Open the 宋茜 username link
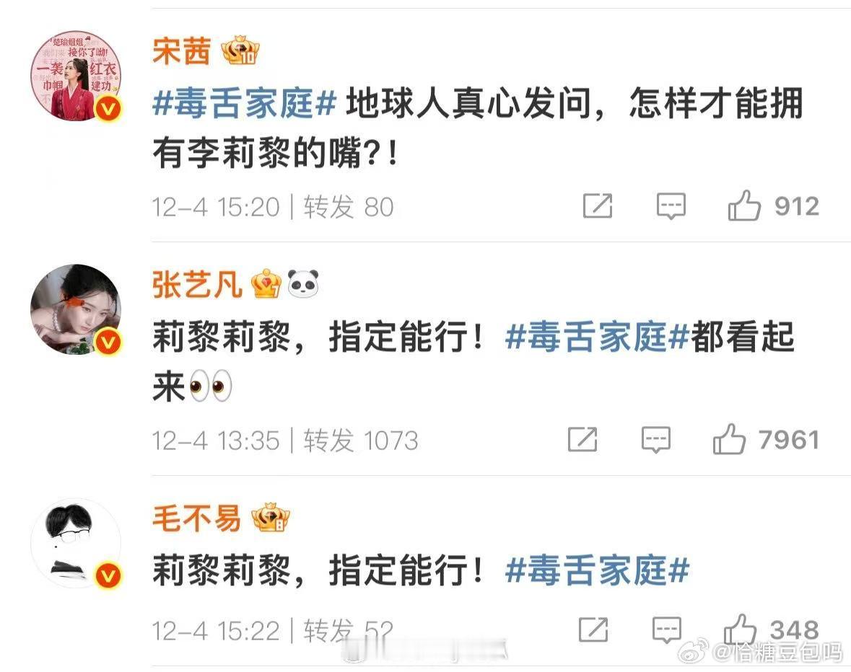 coord(181,51)
